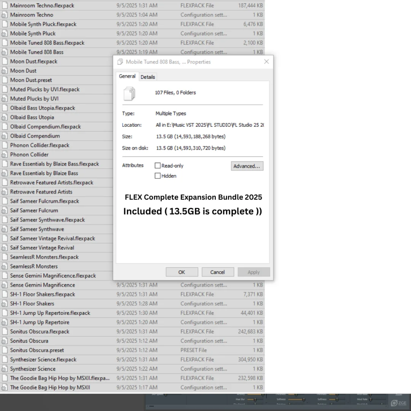The image size is (411, 411).
Task: Click Cancel in the Properties dialog
Action: (x=217, y=272)
